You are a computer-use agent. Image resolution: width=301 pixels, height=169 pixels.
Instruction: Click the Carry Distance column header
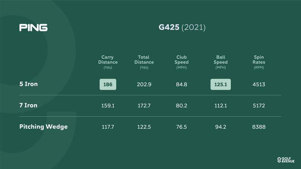point(108,62)
